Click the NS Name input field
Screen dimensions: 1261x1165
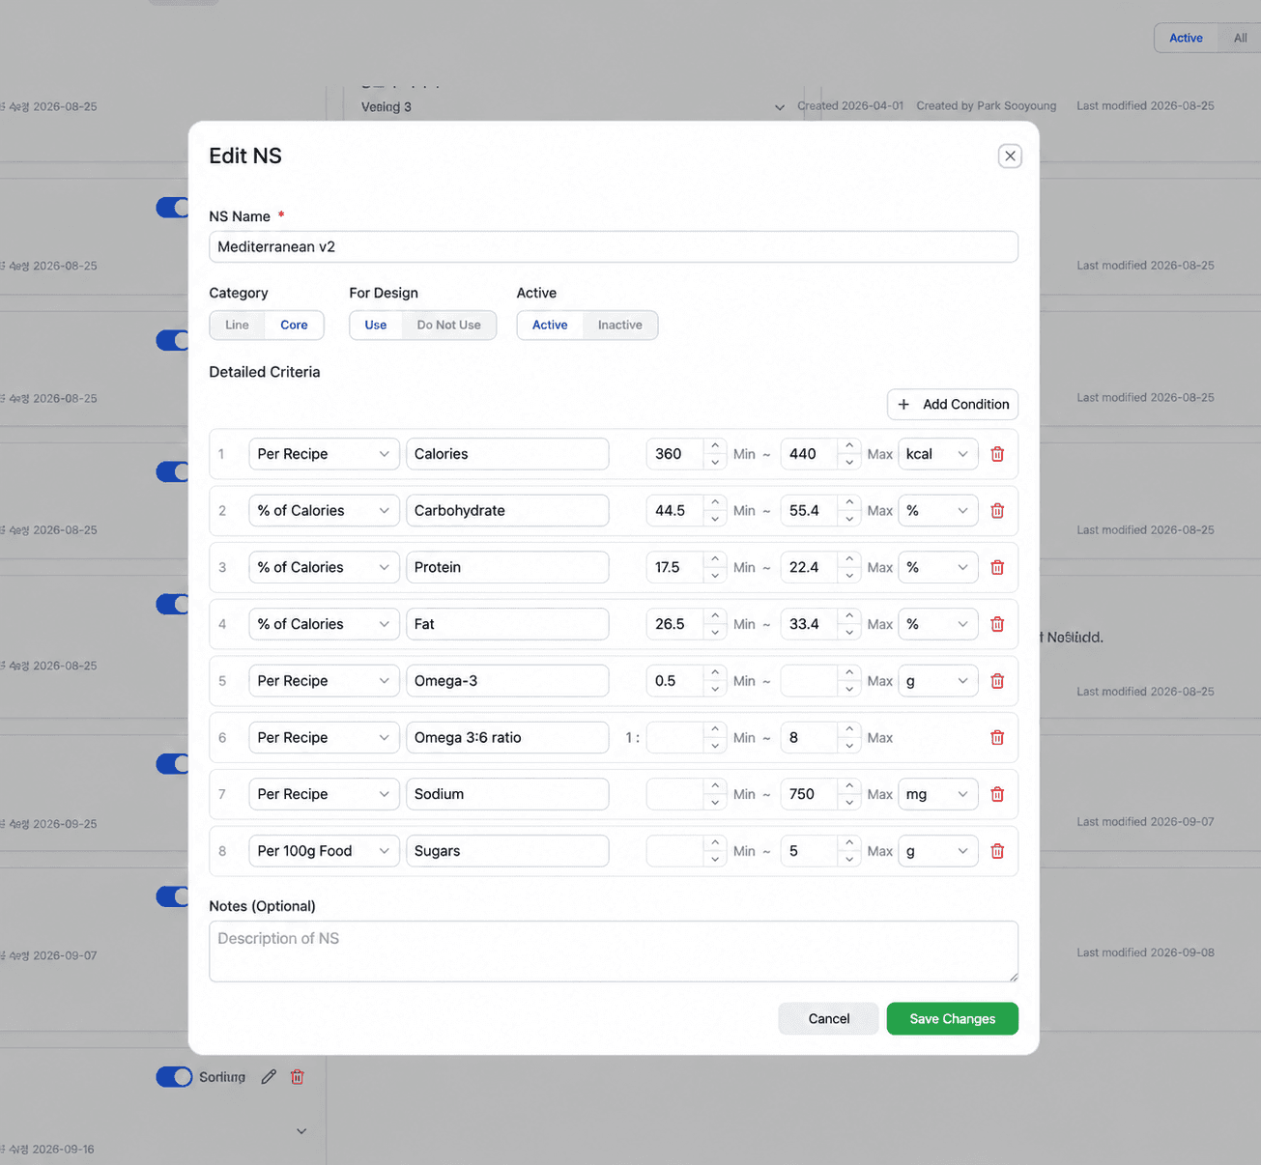tap(614, 246)
